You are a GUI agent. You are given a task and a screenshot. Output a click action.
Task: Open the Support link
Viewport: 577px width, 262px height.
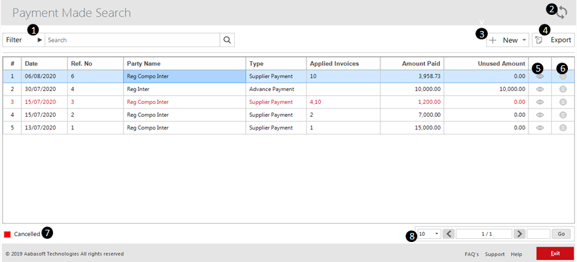click(495, 254)
